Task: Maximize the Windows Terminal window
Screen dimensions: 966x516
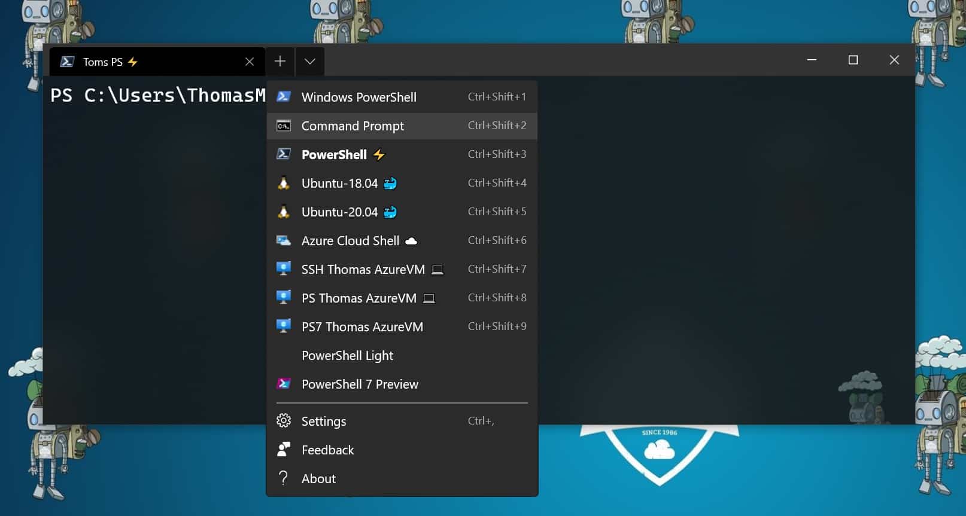Action: (x=853, y=60)
